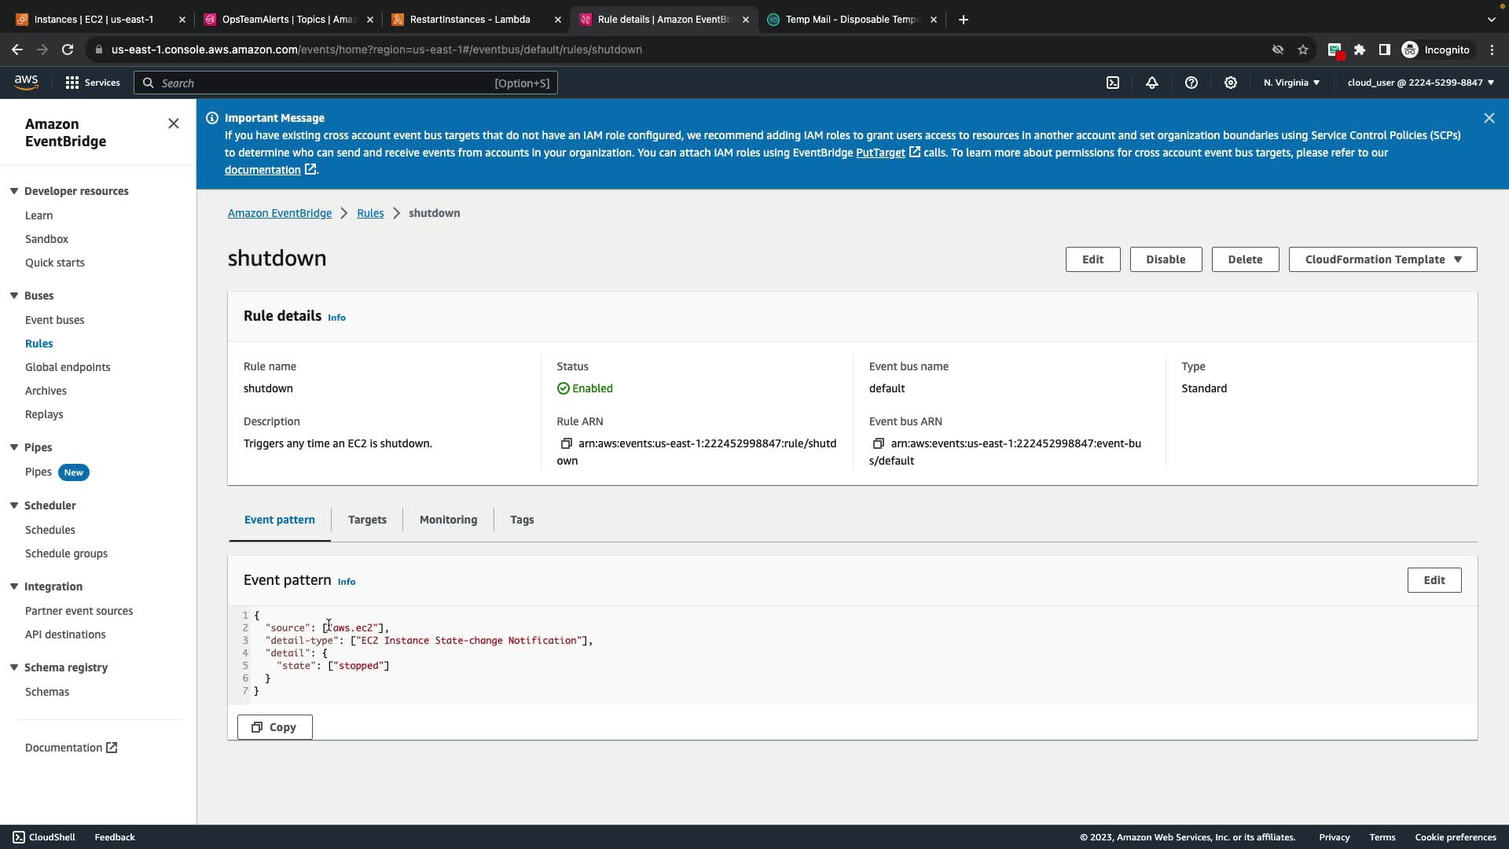
Task: Collapse the Scheduler sidebar section
Action: coord(14,505)
